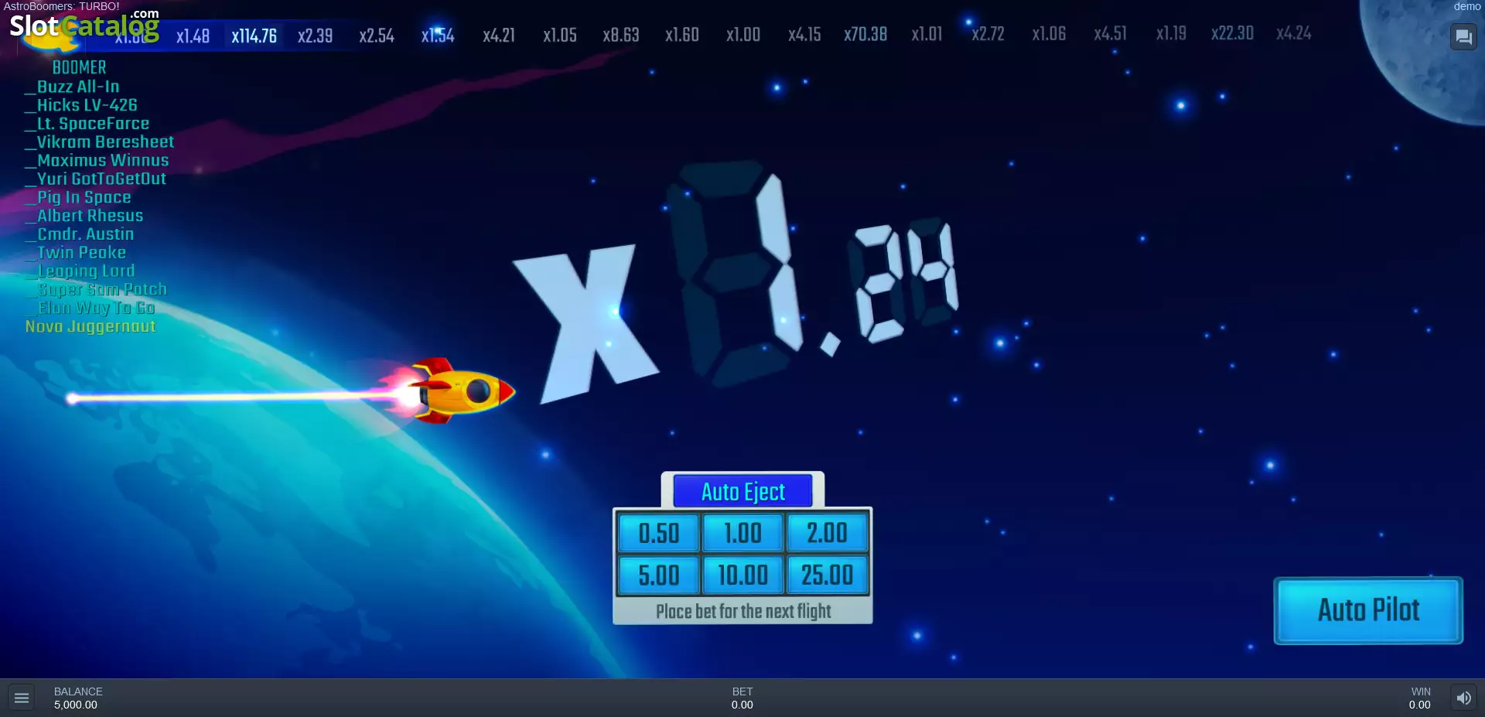Place a 10.00 bet

pyautogui.click(x=742, y=575)
